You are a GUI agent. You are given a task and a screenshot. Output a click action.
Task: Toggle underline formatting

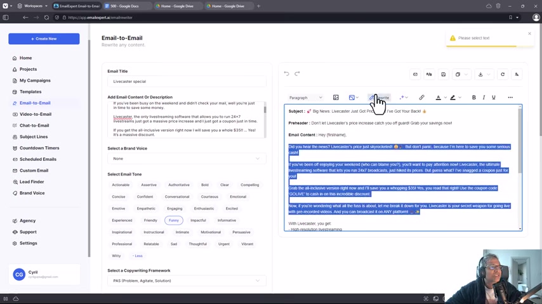coord(494,98)
